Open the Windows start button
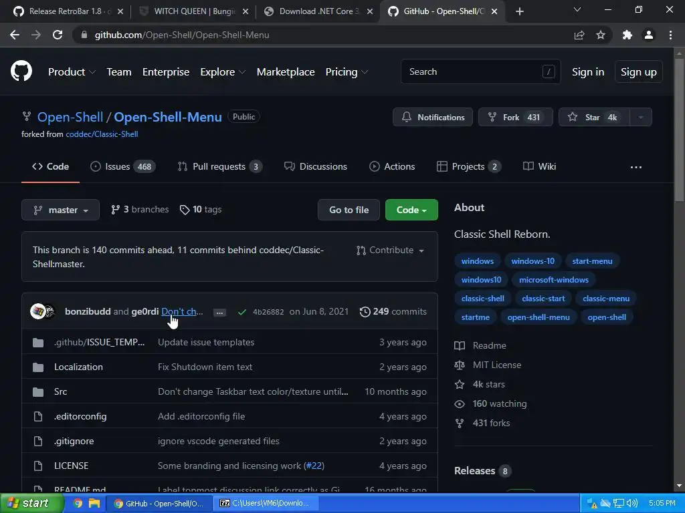Viewport: 685px width, 513px height. [31, 503]
